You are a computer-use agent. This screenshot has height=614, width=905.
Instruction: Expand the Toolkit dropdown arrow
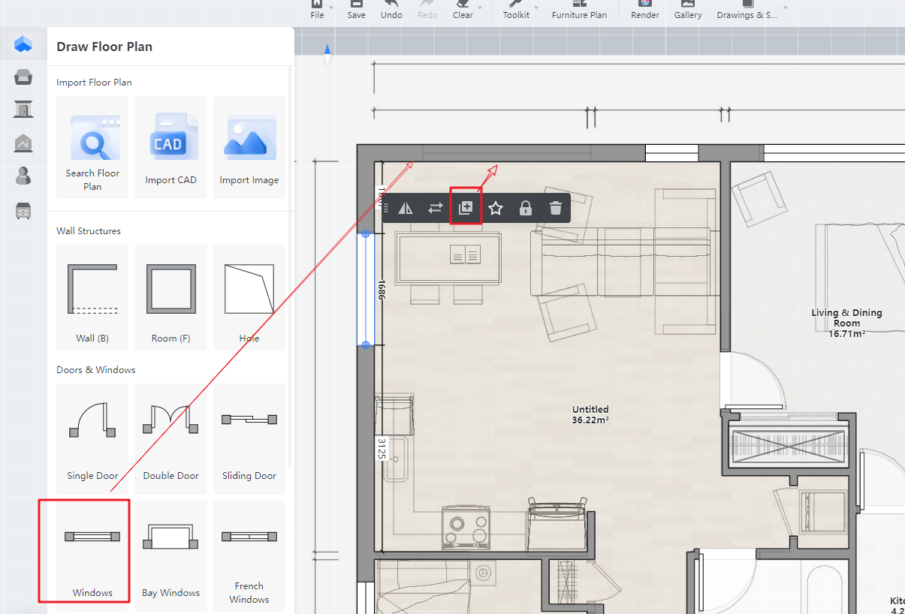pyautogui.click(x=536, y=8)
